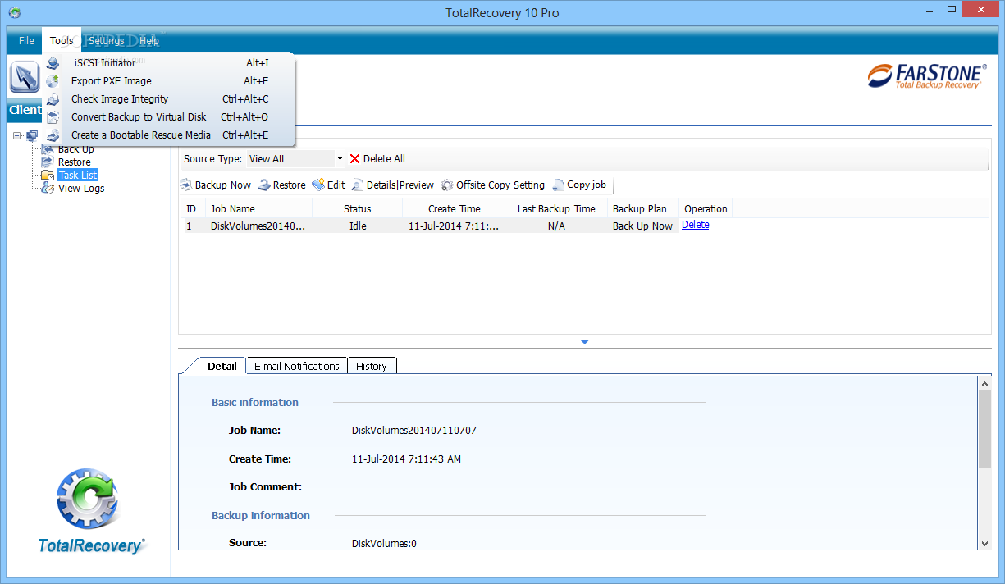Click the Operation column header
The image size is (1005, 584).
[706, 209]
